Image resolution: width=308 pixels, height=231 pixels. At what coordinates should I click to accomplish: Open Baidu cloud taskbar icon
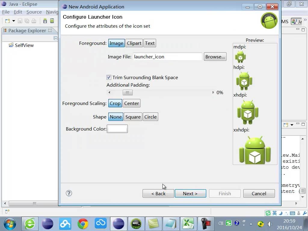tap(65, 224)
